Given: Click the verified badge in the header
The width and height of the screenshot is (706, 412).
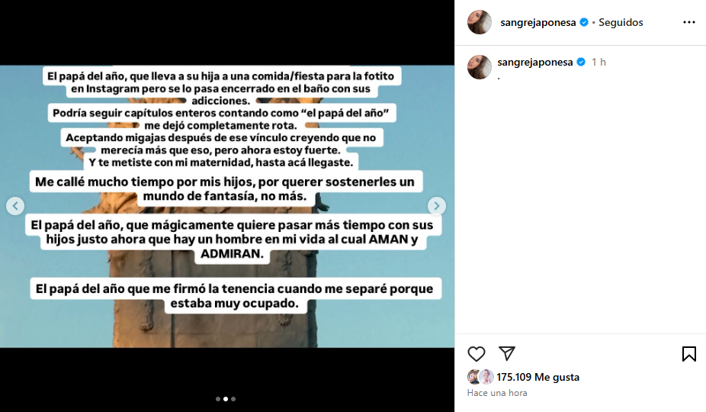Looking at the screenshot, I should pyautogui.click(x=584, y=22).
